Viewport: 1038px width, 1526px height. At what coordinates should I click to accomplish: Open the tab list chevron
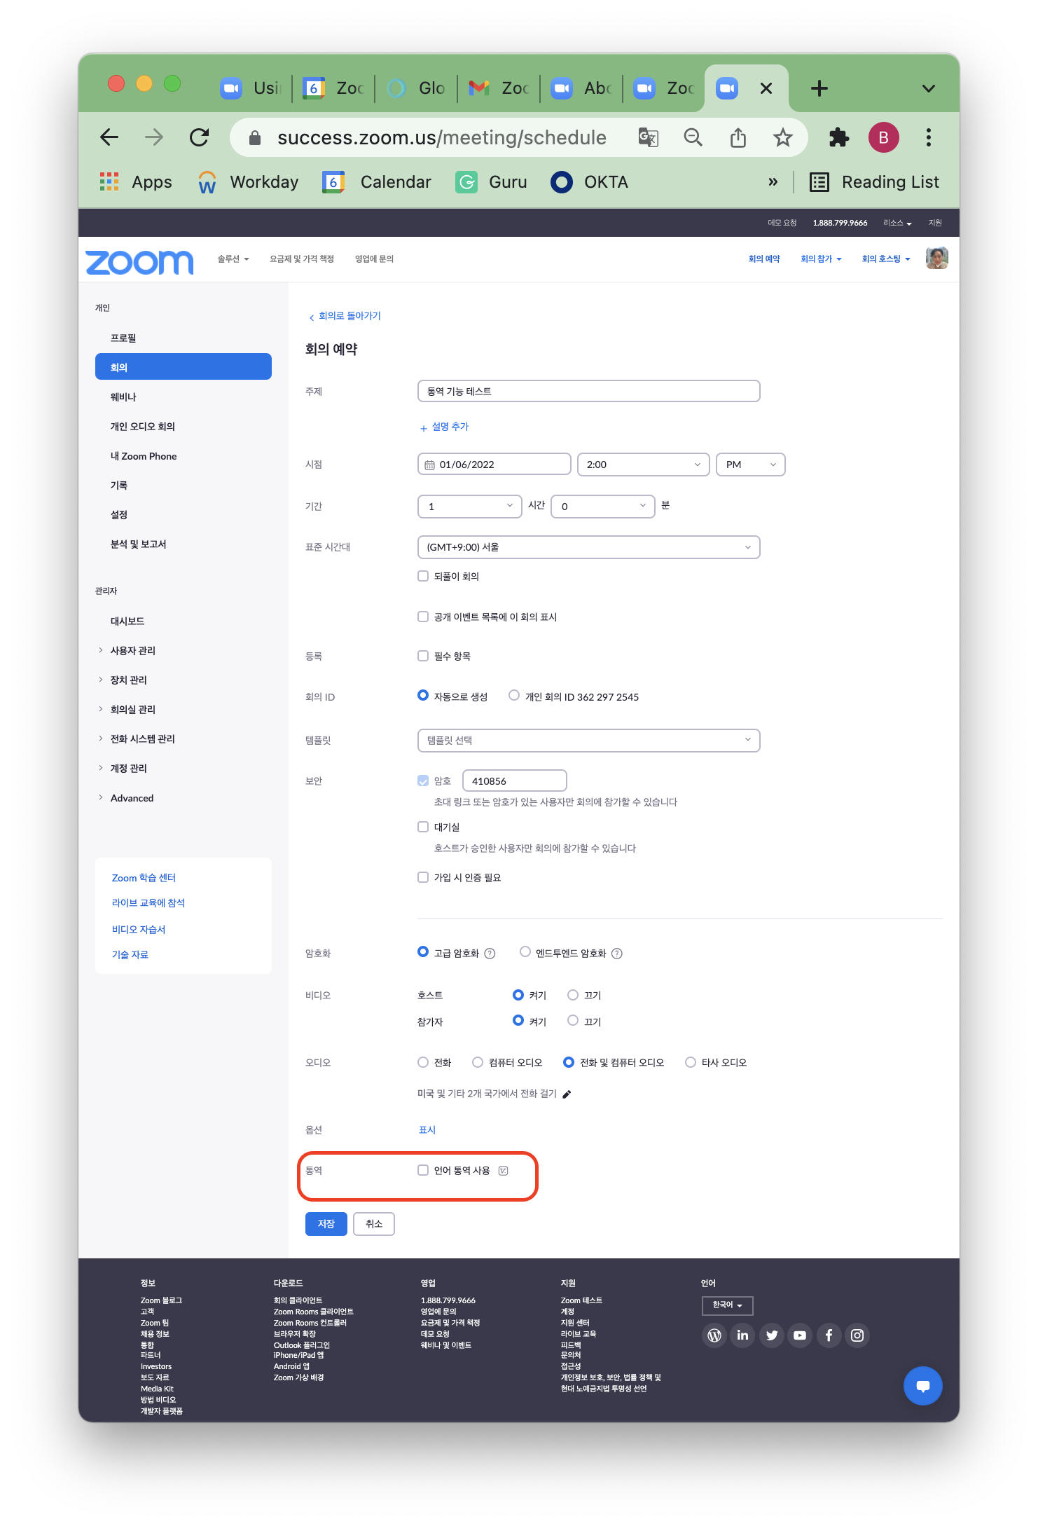tap(929, 88)
